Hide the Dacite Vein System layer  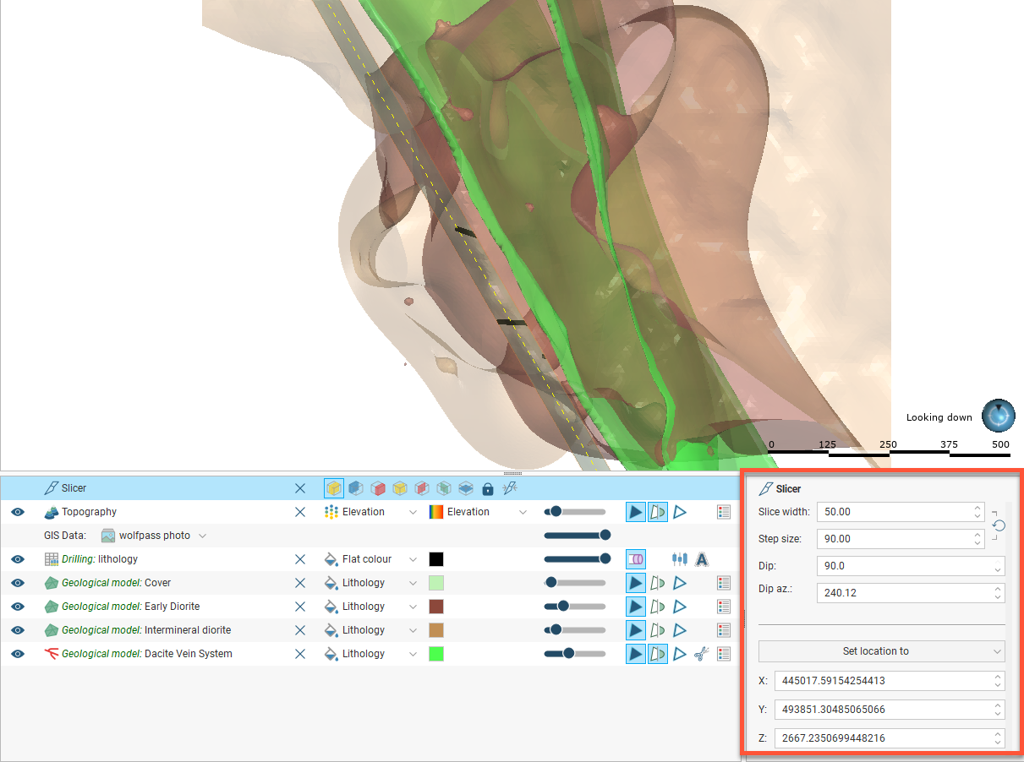[x=18, y=654]
